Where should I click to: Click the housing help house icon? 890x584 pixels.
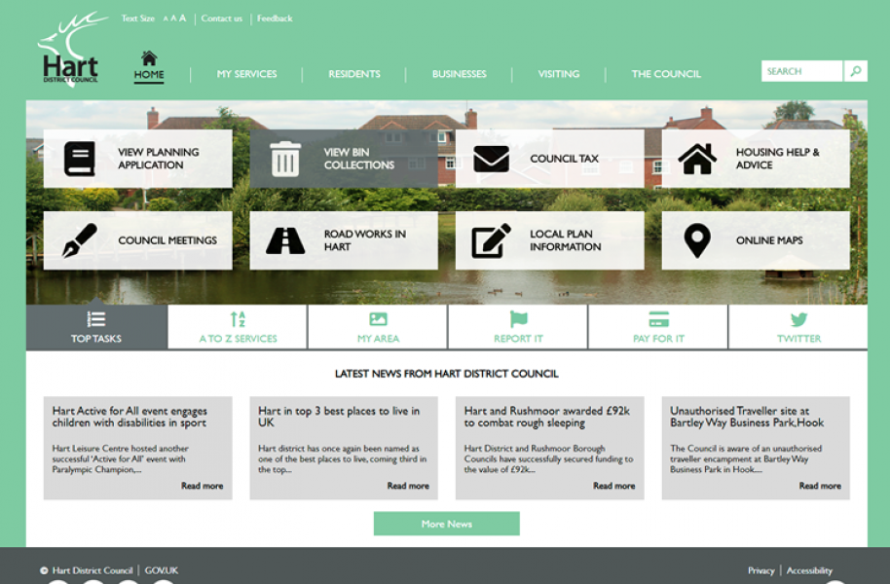[x=697, y=159]
